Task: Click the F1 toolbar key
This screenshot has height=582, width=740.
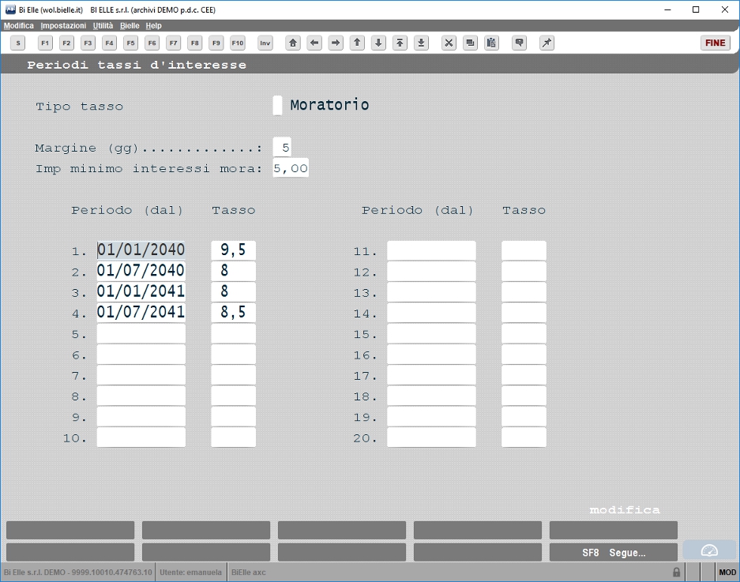Action: tap(45, 43)
